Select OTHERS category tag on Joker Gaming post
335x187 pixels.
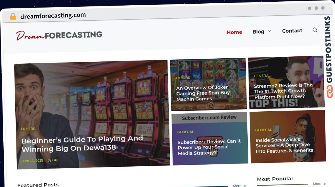click(183, 78)
